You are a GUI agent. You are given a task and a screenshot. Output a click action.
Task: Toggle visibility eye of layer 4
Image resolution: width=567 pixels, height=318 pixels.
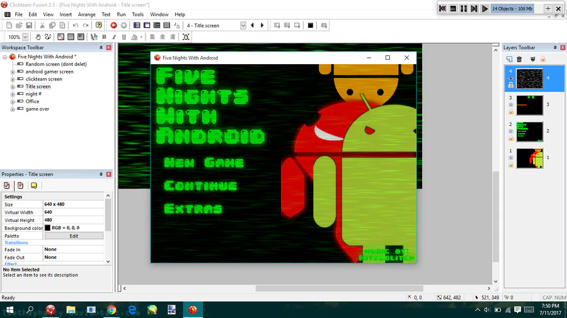pos(510,78)
